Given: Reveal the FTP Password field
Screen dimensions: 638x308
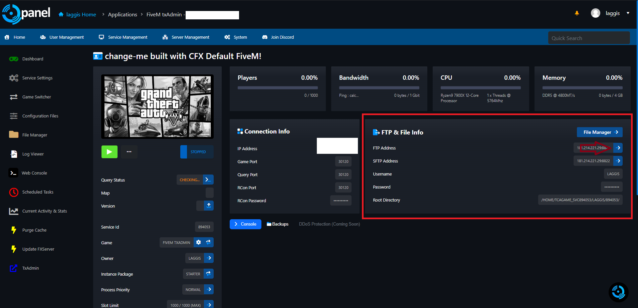Looking at the screenshot, I should pyautogui.click(x=612, y=187).
